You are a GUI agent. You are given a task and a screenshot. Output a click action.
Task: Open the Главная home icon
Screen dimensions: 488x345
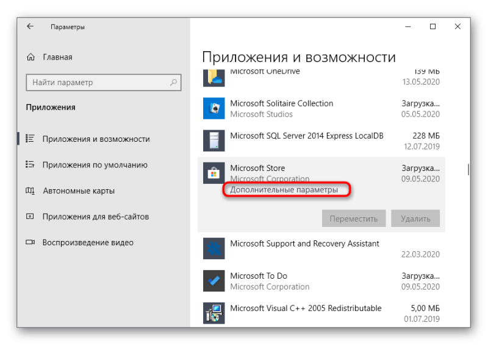[x=30, y=57]
